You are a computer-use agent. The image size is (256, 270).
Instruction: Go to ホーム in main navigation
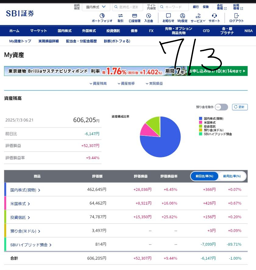point(14,31)
